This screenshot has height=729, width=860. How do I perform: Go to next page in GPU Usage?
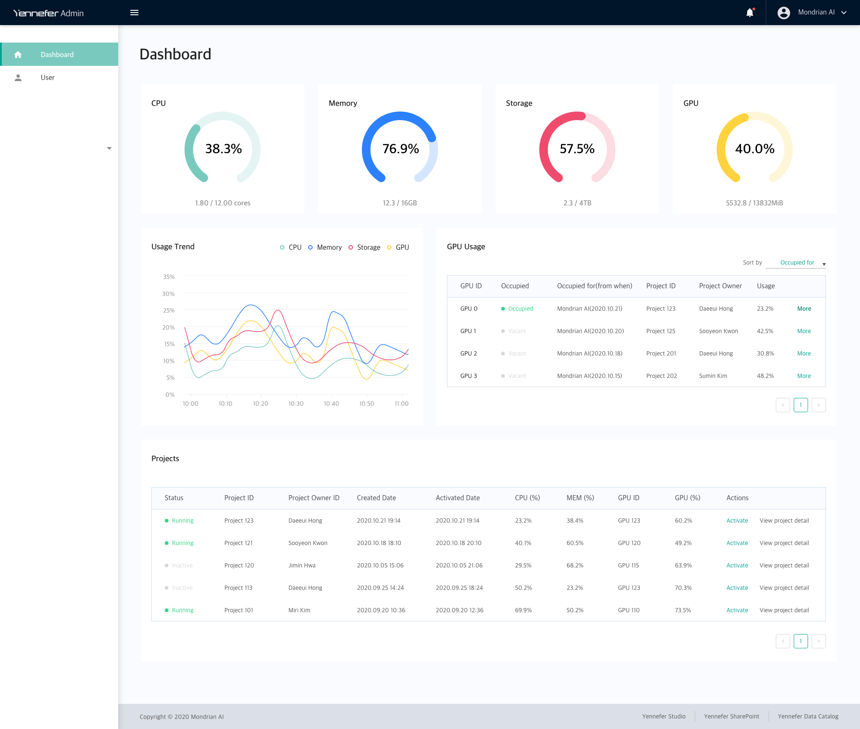(818, 405)
